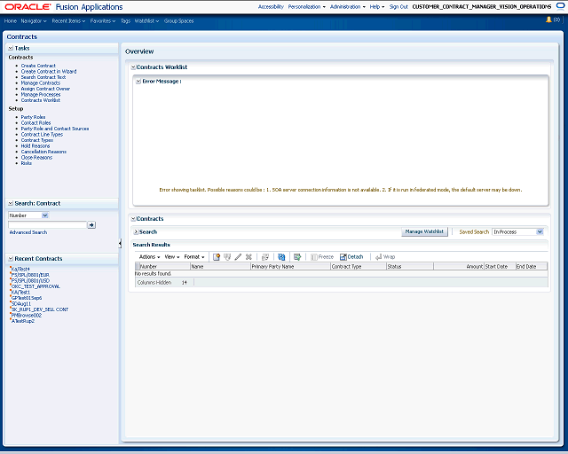The width and height of the screenshot is (568, 454).
Task: Click the Create contract icon in Search Results toolbar
Action: click(217, 257)
